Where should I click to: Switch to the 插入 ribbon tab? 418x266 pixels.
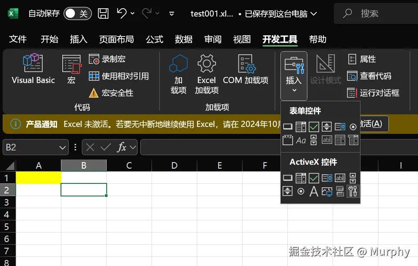pyautogui.click(x=78, y=39)
